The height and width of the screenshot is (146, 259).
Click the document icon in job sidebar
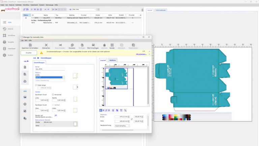pos(25,67)
